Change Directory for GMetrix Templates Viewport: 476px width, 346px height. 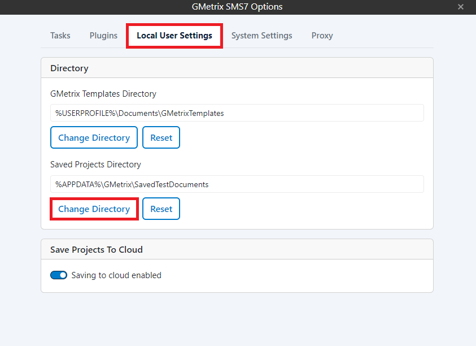click(x=94, y=138)
